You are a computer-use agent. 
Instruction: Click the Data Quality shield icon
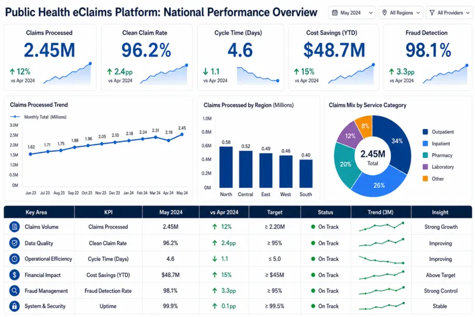click(x=14, y=243)
